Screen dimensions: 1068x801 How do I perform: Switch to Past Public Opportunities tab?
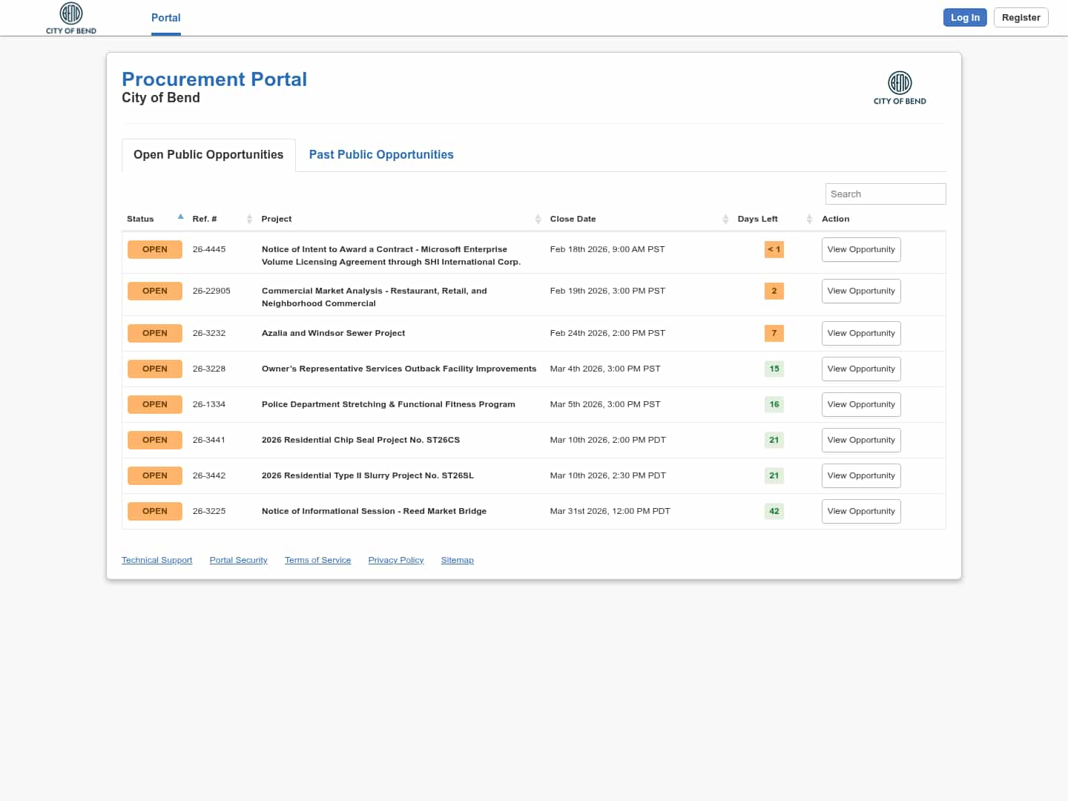(380, 154)
